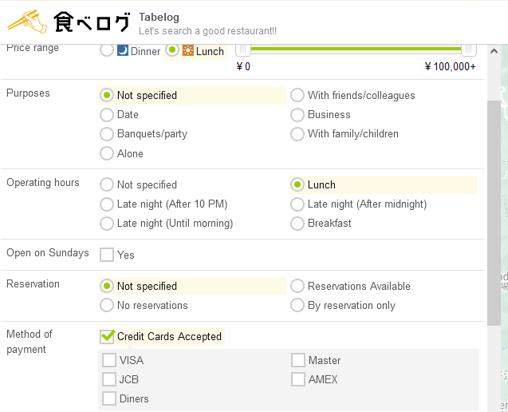The width and height of the screenshot is (508, 412).
Task: Click the 食べログ Japanese logo text
Action: (92, 22)
